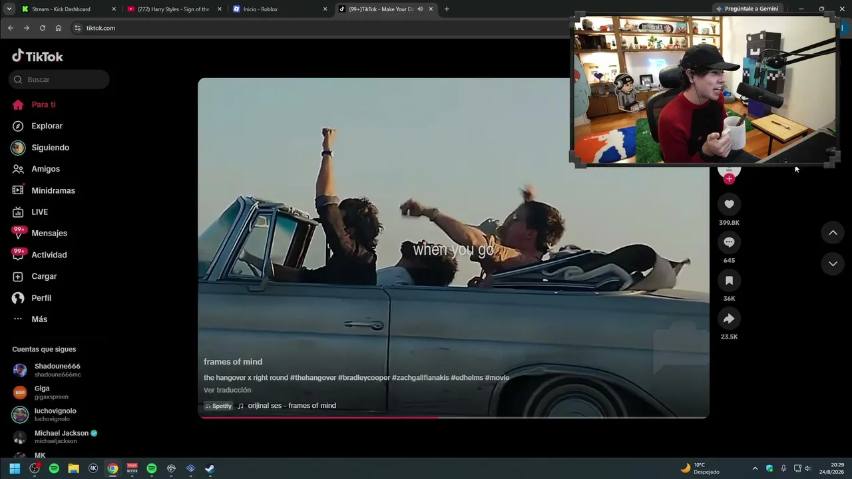
Task: Click the #thehangover hashtag
Action: (x=313, y=378)
